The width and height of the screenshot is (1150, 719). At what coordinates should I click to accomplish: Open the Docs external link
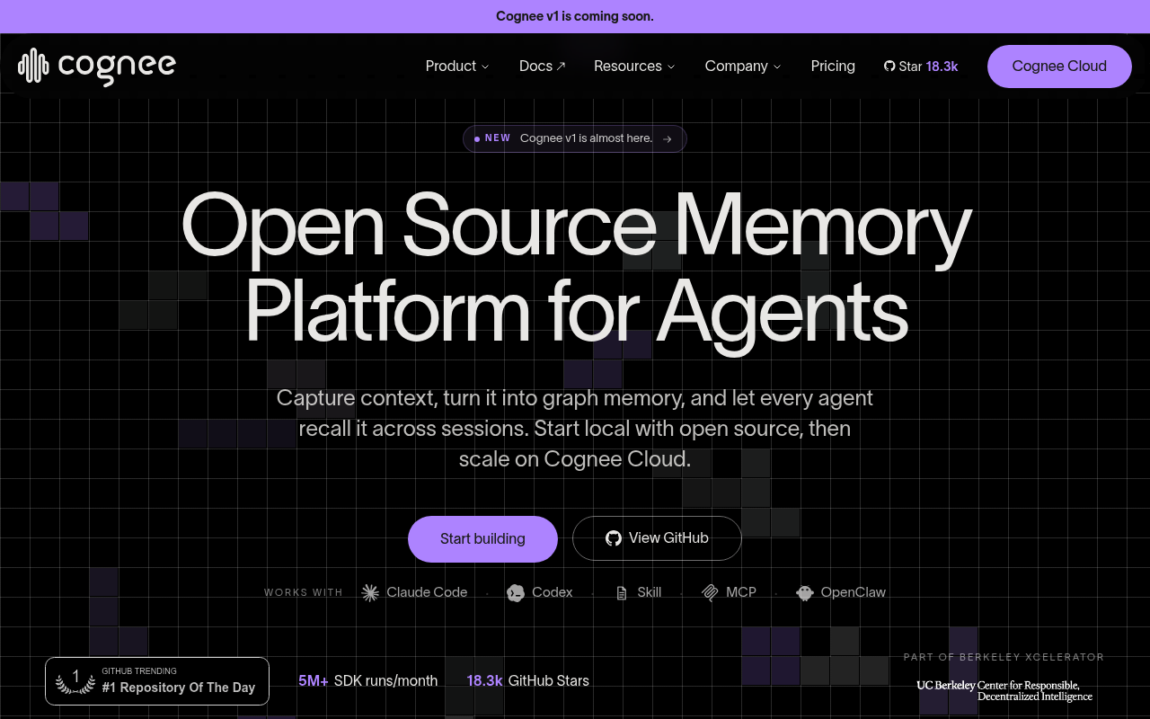point(543,66)
